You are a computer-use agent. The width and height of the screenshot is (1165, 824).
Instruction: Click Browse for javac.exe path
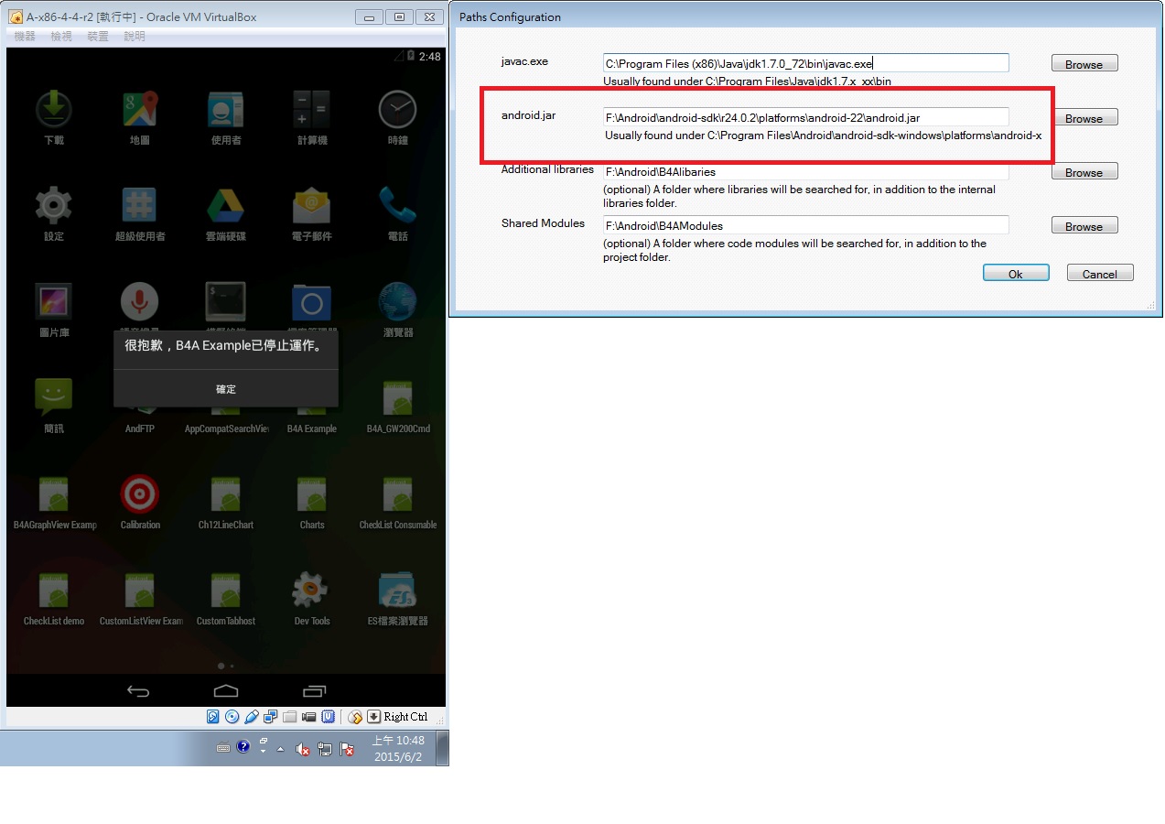(1084, 64)
